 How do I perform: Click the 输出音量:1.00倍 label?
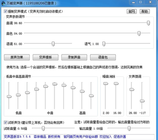pos(91,129)
